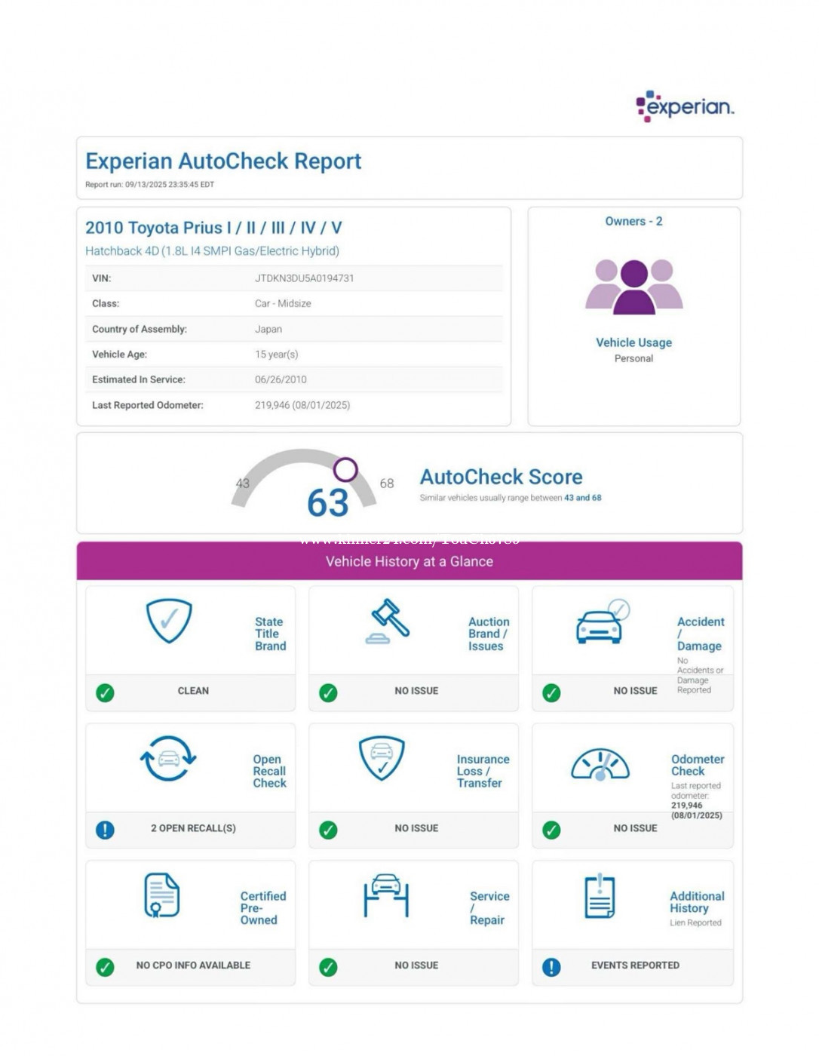819x1056 pixels.
Task: Click the Odometer Check gauge icon
Action: [600, 764]
